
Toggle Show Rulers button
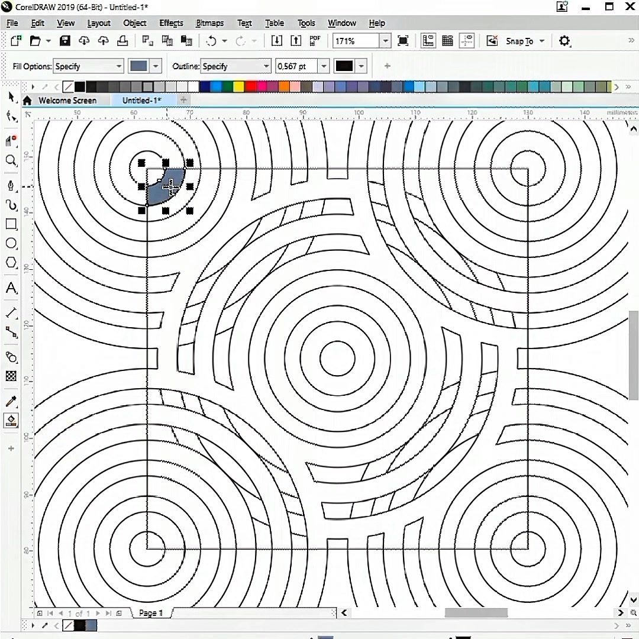(428, 41)
